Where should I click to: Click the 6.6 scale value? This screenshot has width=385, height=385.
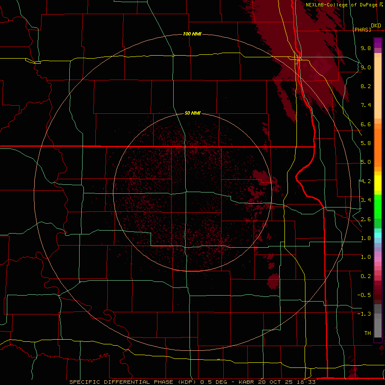(x=366, y=124)
